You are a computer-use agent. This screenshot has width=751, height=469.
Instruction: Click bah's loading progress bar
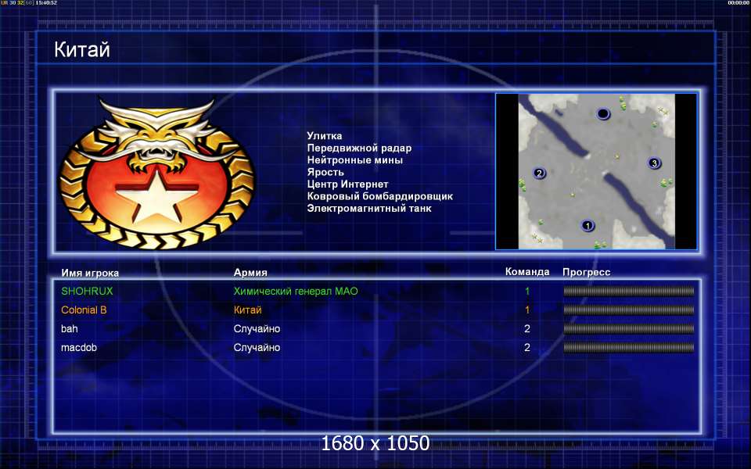point(629,329)
